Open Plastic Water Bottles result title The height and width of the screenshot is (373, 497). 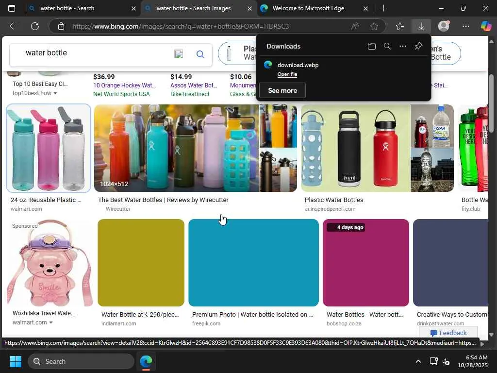point(334,200)
